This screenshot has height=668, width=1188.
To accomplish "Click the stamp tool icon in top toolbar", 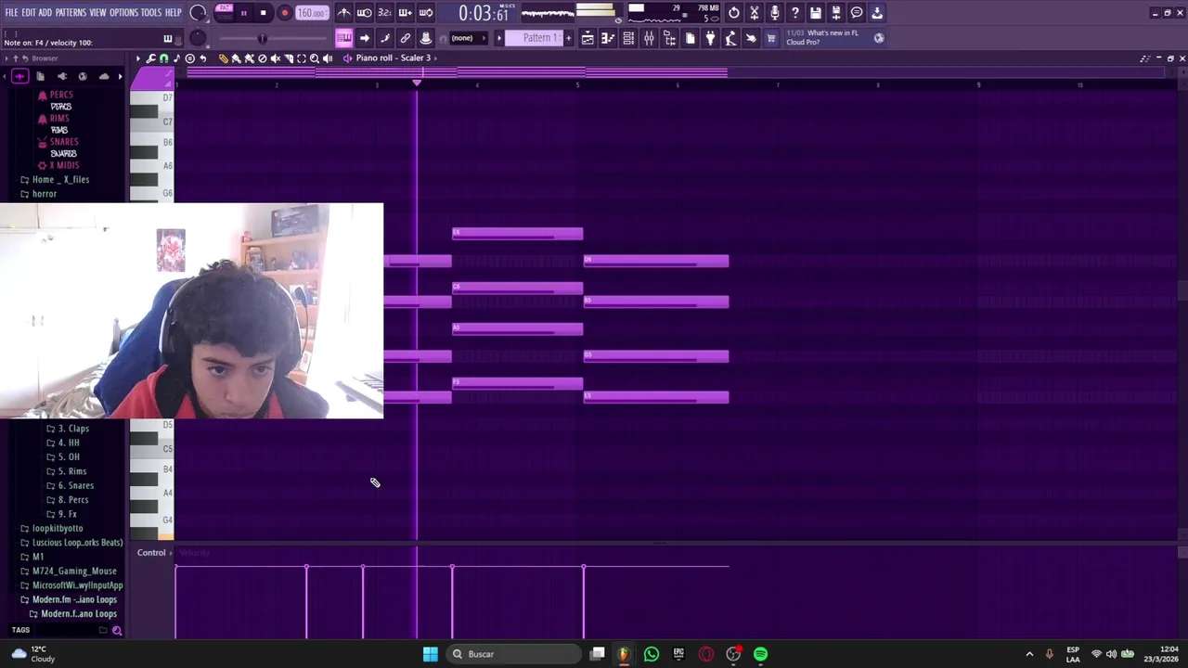I will point(425,38).
